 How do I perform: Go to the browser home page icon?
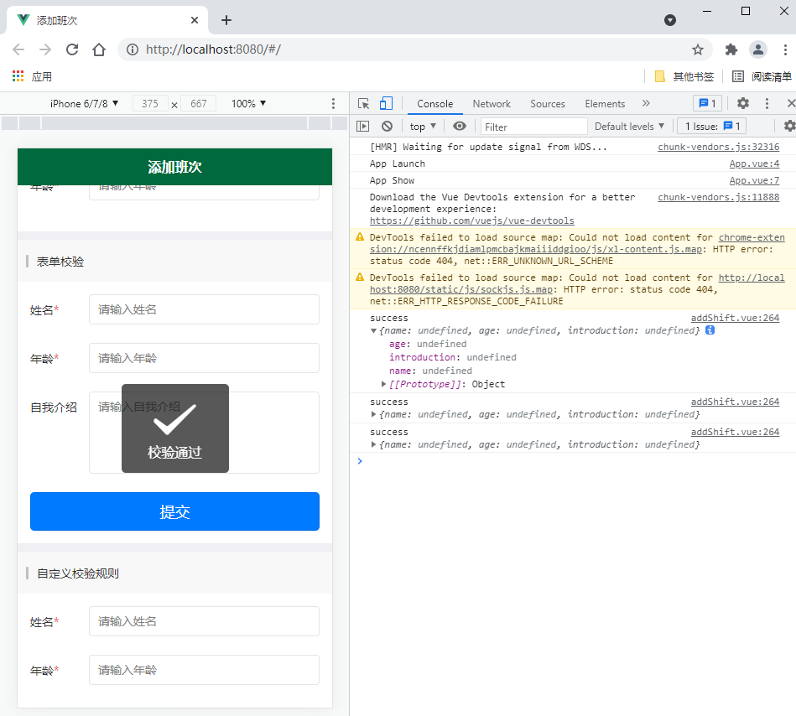pos(99,49)
